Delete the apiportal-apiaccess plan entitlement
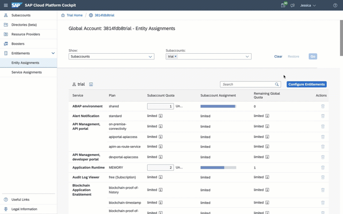Viewport: 343px width, 214px height. 323,137
